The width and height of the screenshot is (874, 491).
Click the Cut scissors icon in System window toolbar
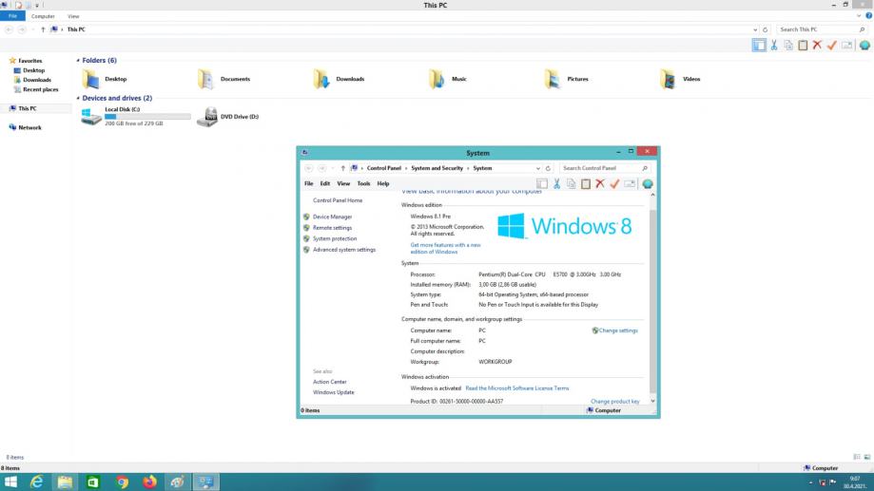coord(556,183)
